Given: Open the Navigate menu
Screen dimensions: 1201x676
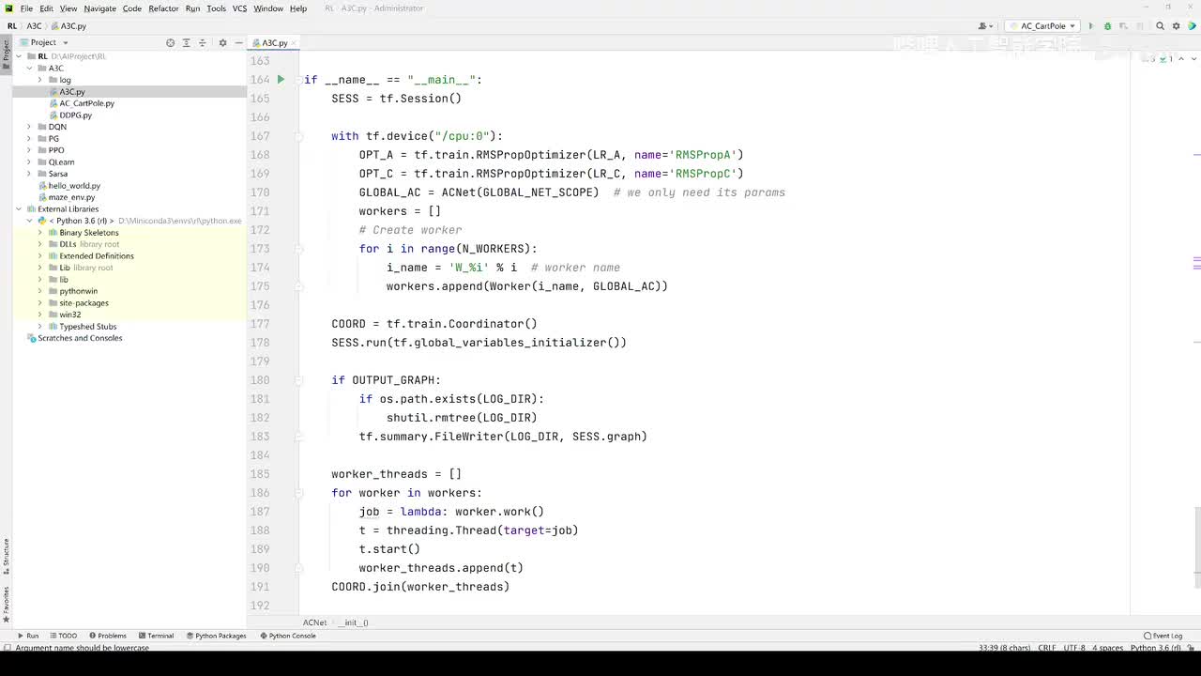Looking at the screenshot, I should 99,8.
